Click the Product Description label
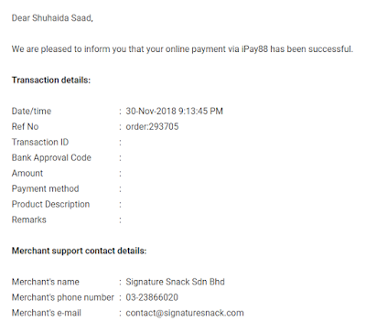This screenshot has height=332, width=366. (50, 204)
